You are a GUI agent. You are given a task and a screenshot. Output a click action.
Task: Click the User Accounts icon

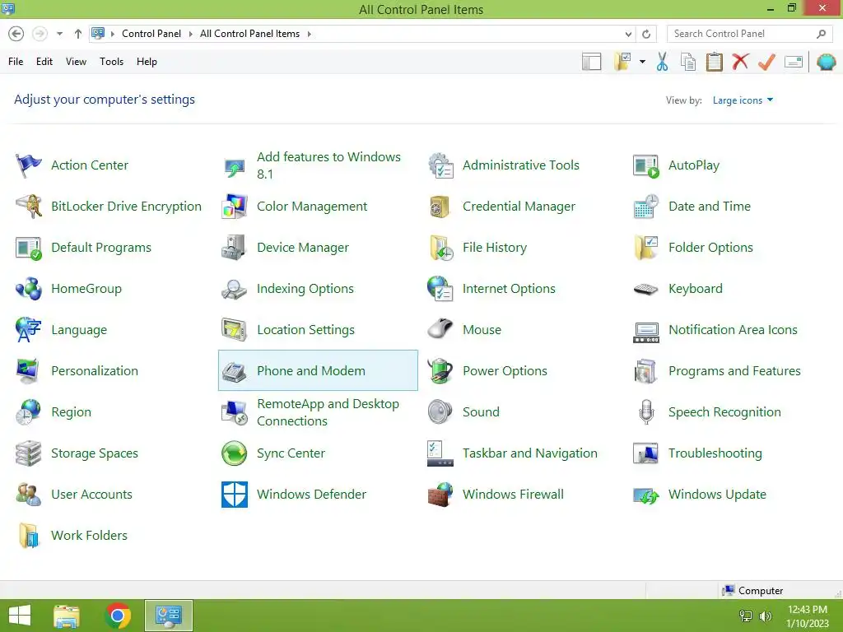(x=29, y=495)
